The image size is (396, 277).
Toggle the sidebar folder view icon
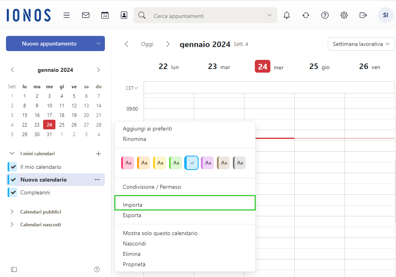click(x=14, y=269)
